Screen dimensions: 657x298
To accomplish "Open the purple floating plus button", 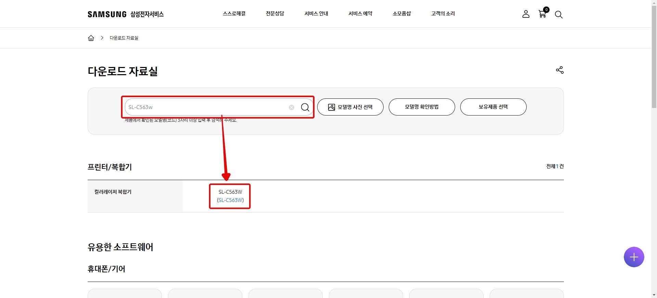I will pos(634,257).
